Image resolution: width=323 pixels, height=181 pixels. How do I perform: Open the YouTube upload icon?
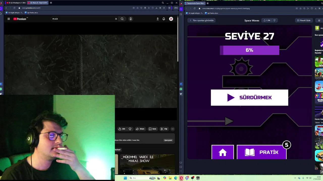click(x=158, y=19)
